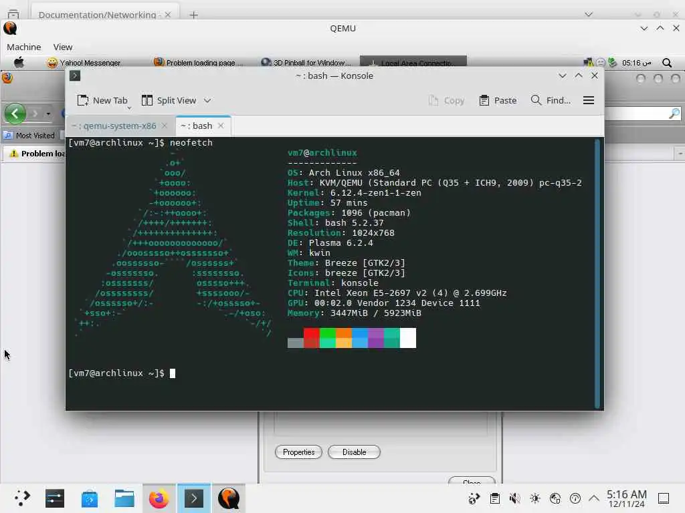Click the Split View button

pyautogui.click(x=169, y=100)
